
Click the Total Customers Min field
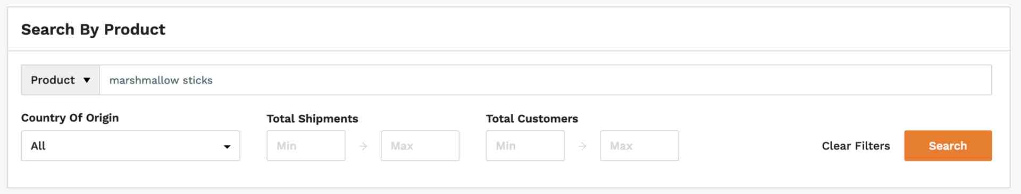click(525, 146)
